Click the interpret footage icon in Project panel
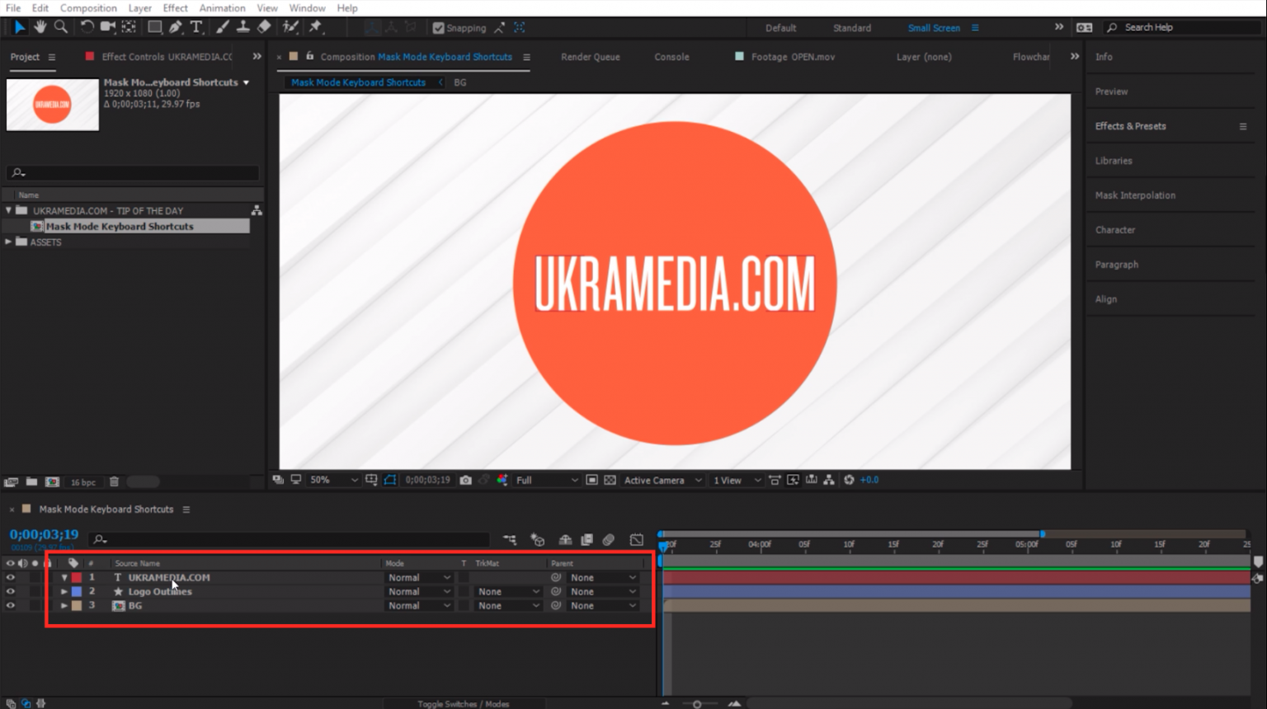The width and height of the screenshot is (1267, 709). click(11, 482)
